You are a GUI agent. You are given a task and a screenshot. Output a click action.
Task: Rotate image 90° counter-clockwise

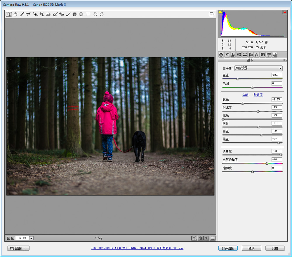pyautogui.click(x=95, y=14)
